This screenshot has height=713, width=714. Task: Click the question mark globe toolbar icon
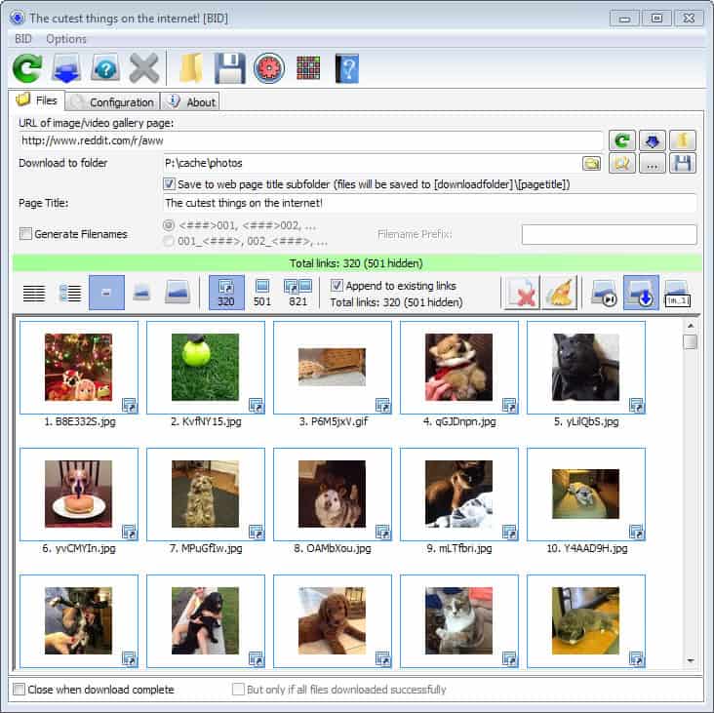105,68
